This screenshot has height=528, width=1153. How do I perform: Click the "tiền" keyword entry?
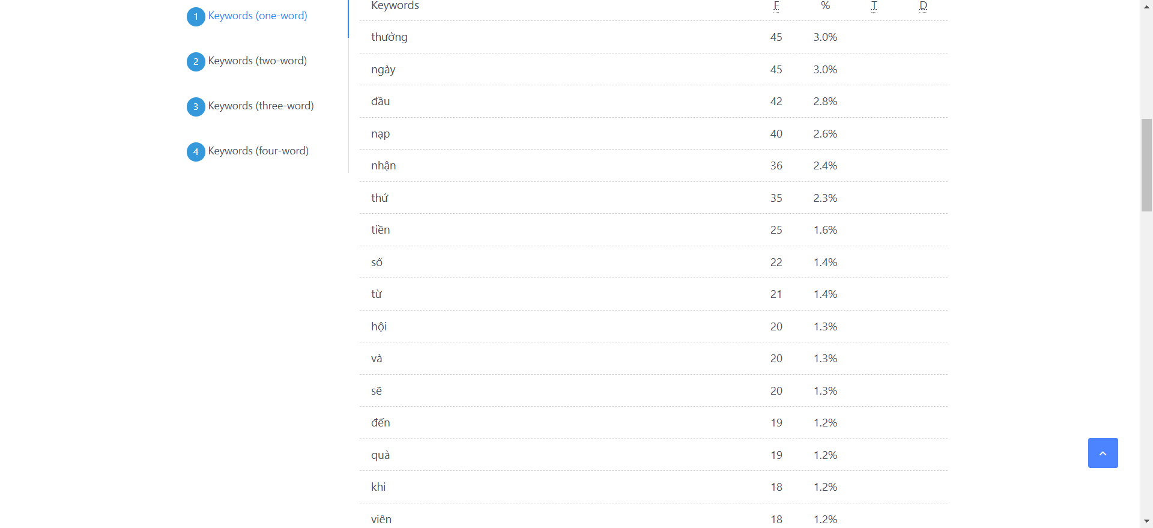[x=380, y=230]
